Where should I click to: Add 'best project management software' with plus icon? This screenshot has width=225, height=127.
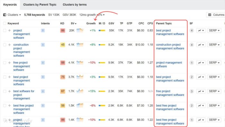coord(9,77)
